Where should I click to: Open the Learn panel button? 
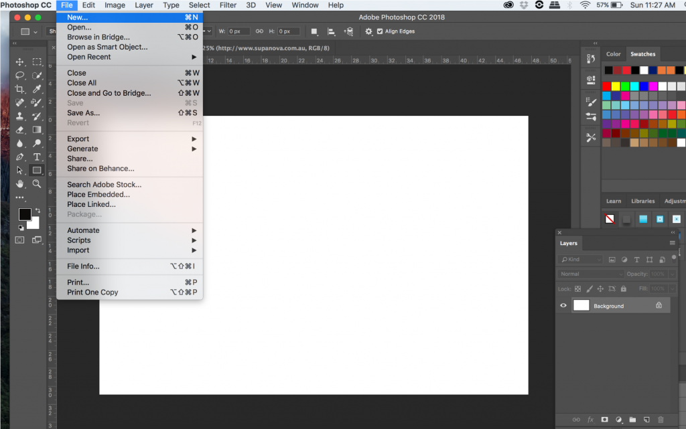tap(614, 200)
